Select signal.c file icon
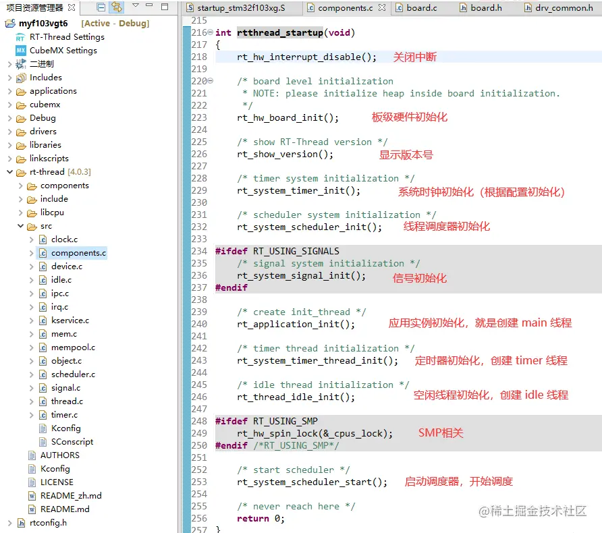Viewport: 602px width, 533px height. pyautogui.click(x=43, y=389)
